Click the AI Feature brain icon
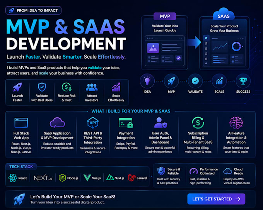 236,123
